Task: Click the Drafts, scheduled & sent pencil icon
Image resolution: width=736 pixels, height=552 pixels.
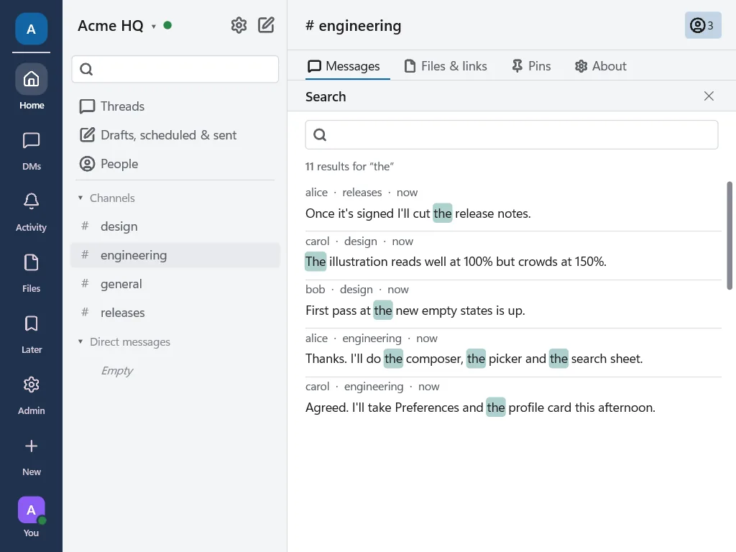Action: point(87,135)
